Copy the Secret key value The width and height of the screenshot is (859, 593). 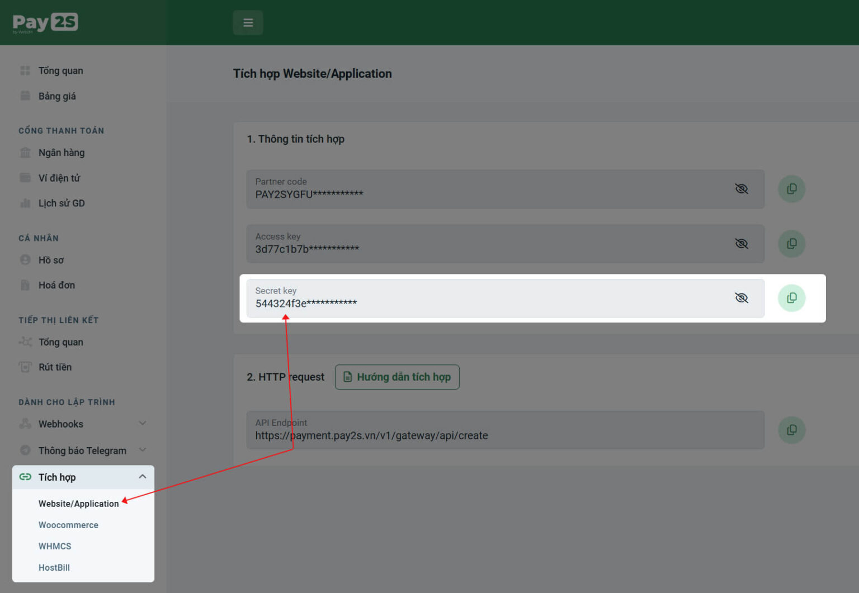click(x=791, y=298)
